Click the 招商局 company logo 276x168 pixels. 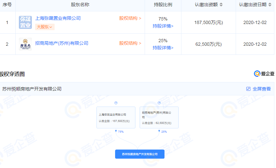point(25,44)
